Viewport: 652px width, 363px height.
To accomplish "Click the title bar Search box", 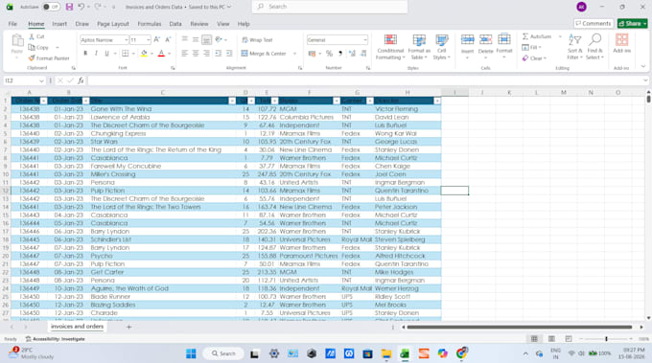I will coord(330,7).
